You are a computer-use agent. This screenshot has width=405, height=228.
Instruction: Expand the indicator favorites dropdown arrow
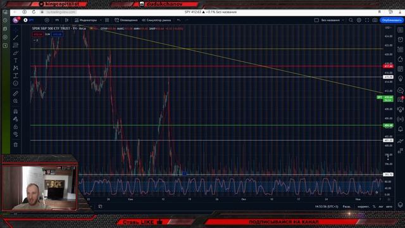click(x=101, y=20)
